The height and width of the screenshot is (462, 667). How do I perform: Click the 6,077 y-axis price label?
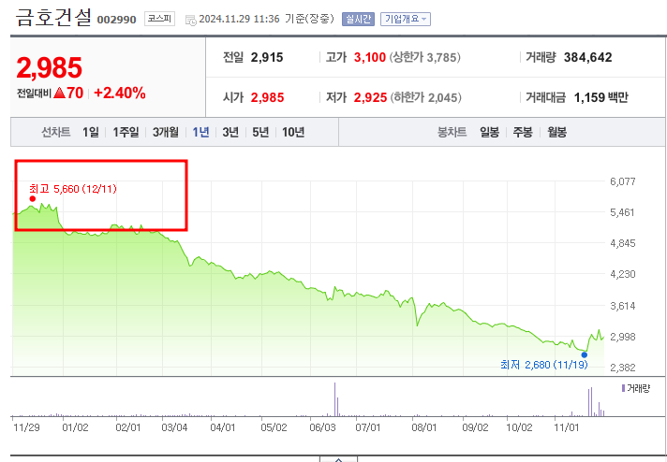tap(622, 181)
